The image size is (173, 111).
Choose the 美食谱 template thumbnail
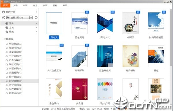[80, 89]
